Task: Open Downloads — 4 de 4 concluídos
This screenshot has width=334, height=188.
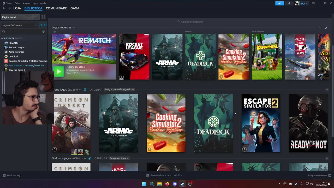Action: [x=166, y=175]
